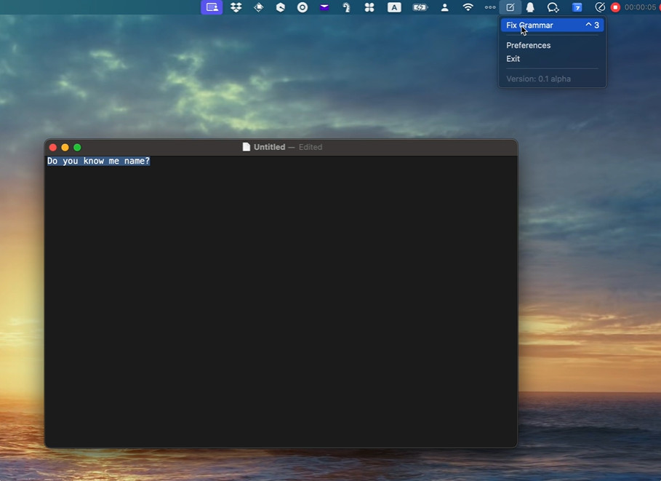Click the purple envelope mail icon
Screen dimensions: 661x481
click(324, 7)
